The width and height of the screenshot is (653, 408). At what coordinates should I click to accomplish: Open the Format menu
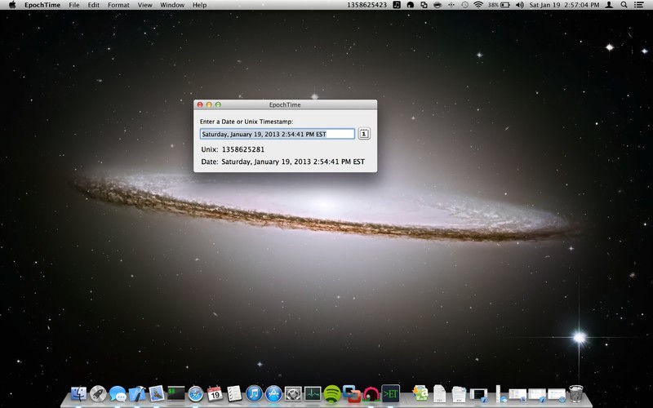point(118,5)
